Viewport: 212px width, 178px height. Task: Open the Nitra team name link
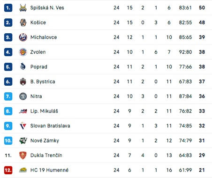click(36, 96)
